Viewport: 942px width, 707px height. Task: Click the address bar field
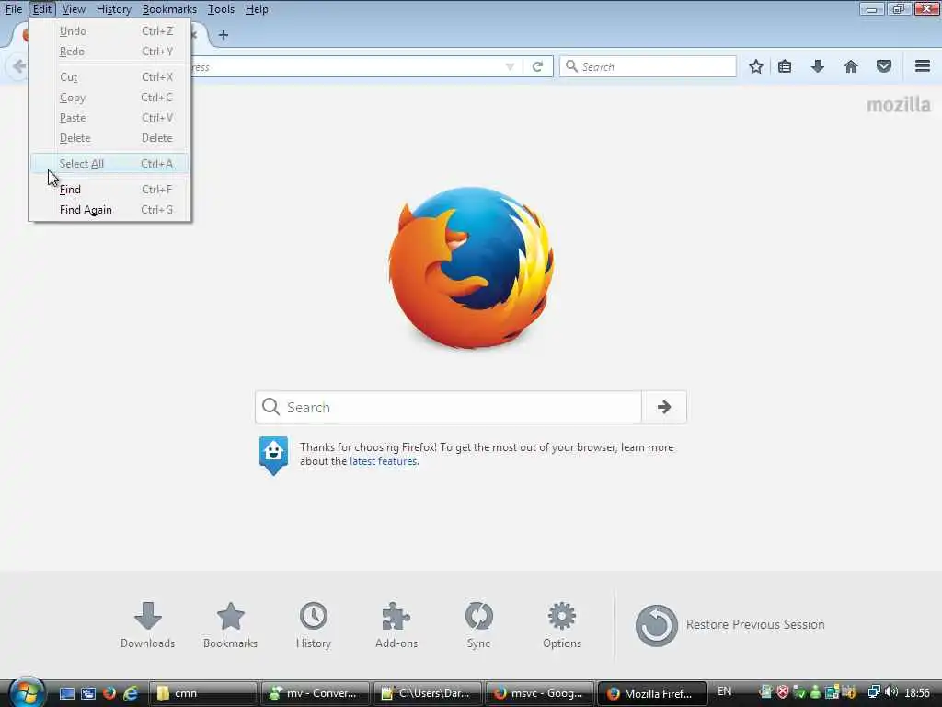349,66
